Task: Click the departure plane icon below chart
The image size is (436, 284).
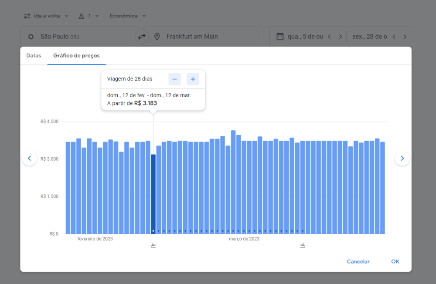Action: [x=153, y=246]
